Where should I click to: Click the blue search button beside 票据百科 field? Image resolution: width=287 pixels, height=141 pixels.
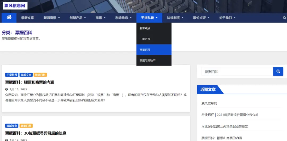pos(278,71)
